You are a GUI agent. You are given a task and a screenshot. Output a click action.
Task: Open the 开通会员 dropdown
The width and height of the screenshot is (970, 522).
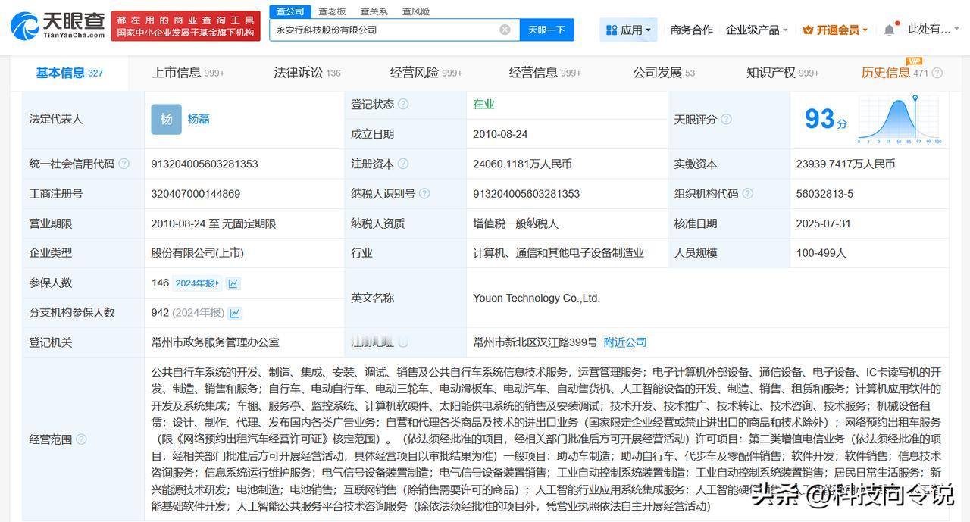835,30
